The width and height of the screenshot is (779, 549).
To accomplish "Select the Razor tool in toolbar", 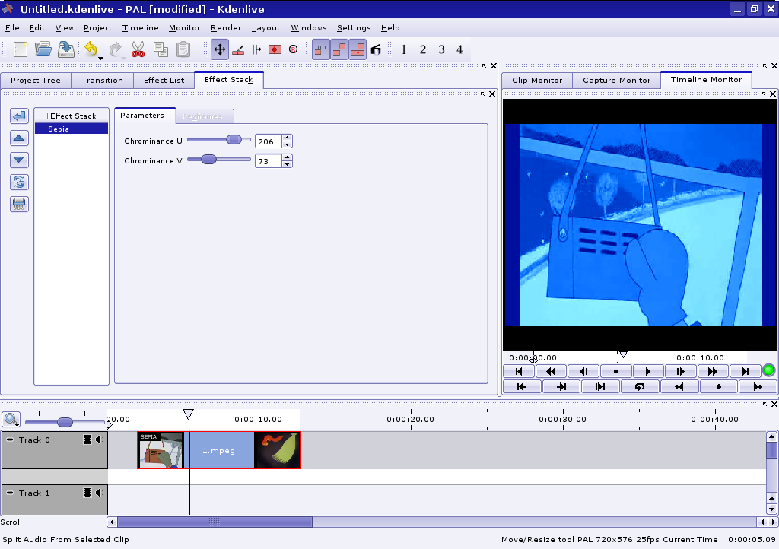I will pyautogui.click(x=238, y=49).
